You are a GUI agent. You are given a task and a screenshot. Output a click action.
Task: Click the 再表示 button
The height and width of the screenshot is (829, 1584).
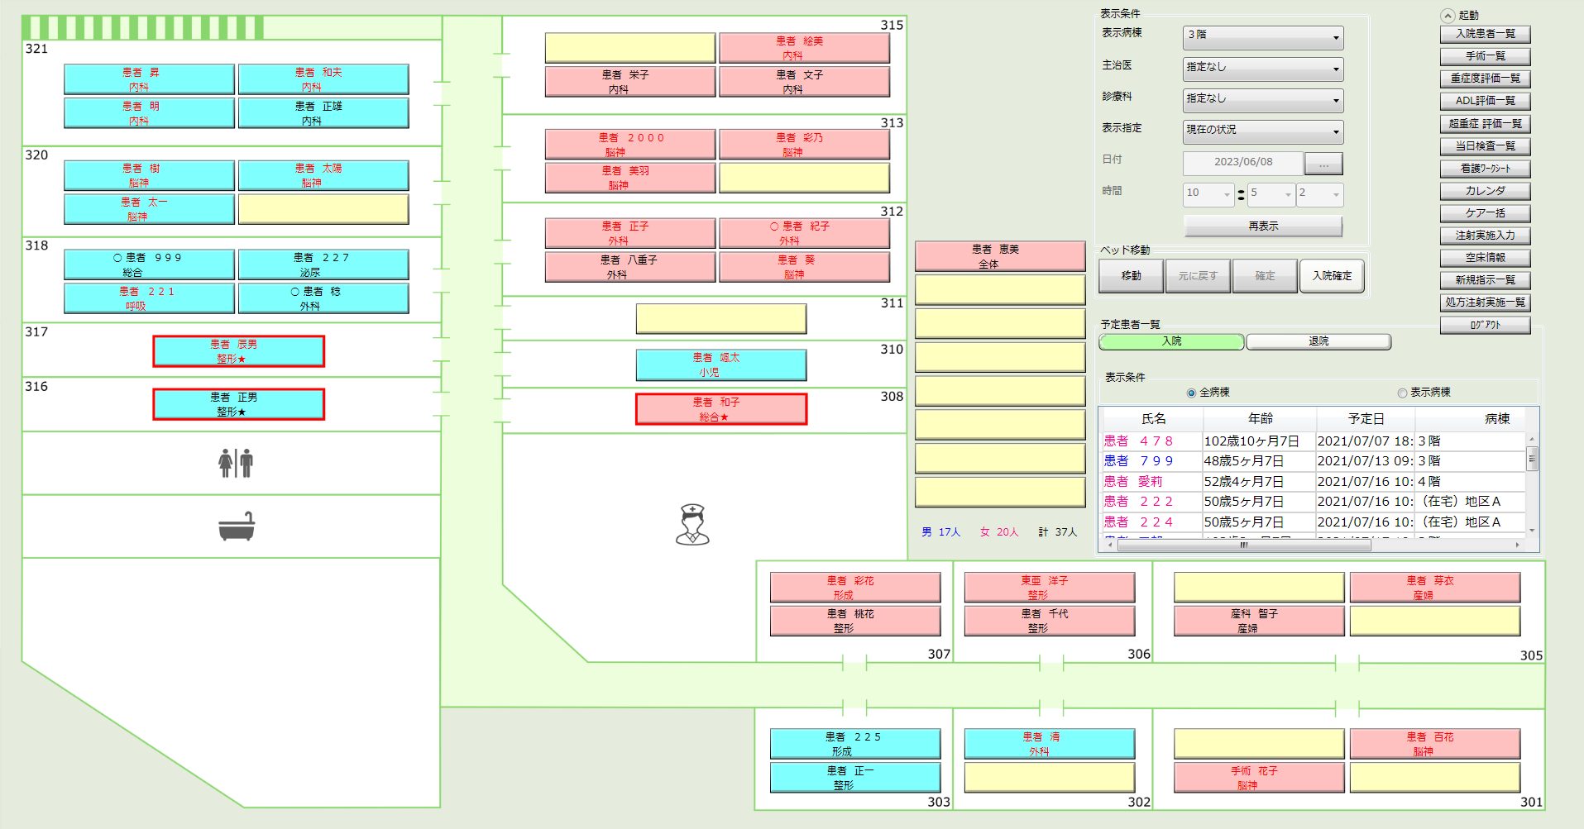1262,226
